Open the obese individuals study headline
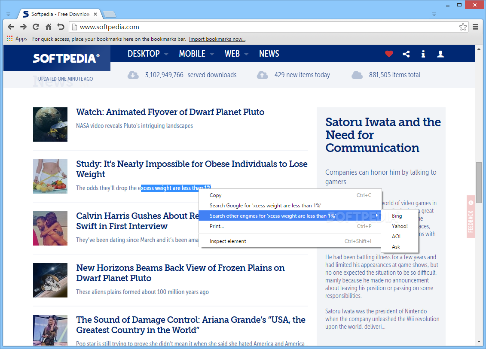 [192, 169]
